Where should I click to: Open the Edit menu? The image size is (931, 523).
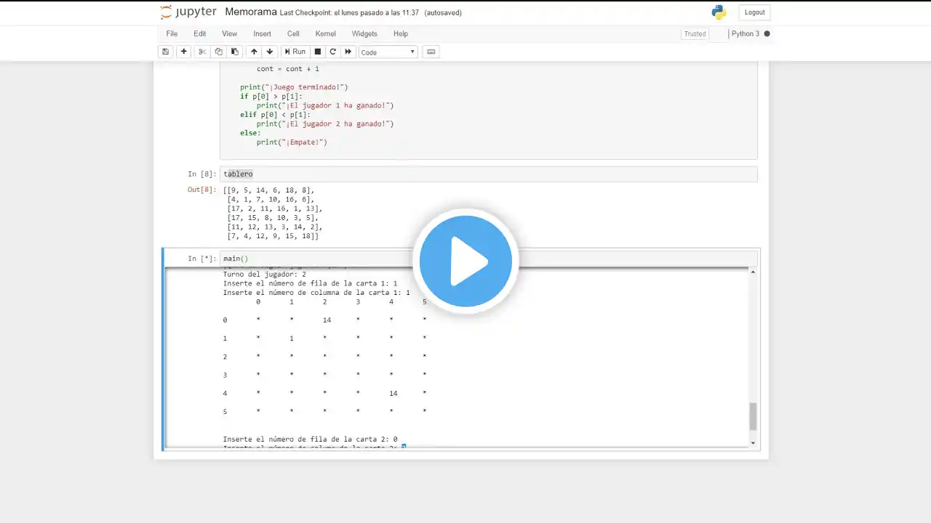pyautogui.click(x=199, y=33)
